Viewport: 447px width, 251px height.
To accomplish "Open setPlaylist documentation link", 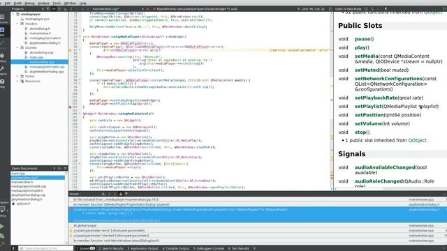I will [x=368, y=107].
